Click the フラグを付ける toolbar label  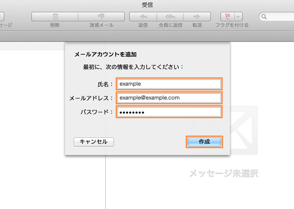232,25
